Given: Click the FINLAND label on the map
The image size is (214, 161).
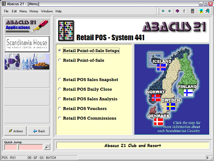Looking at the screenshot, I should [187, 86].
